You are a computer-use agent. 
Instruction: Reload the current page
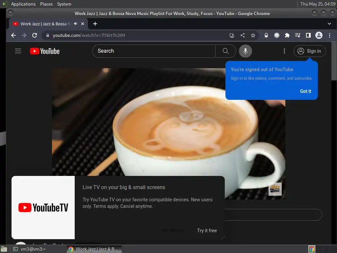coord(34,35)
